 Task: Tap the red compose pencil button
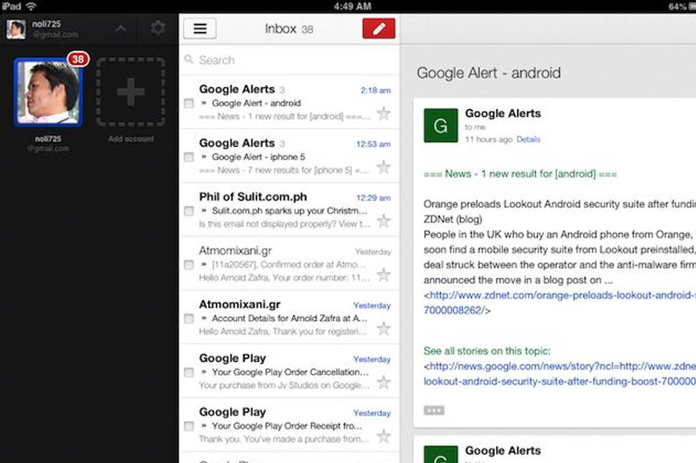pyautogui.click(x=378, y=29)
